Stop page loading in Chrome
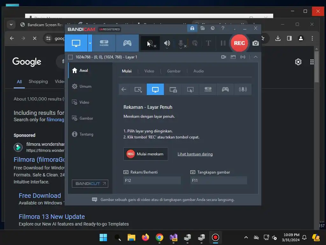This screenshot has height=245, width=326. coord(35,38)
